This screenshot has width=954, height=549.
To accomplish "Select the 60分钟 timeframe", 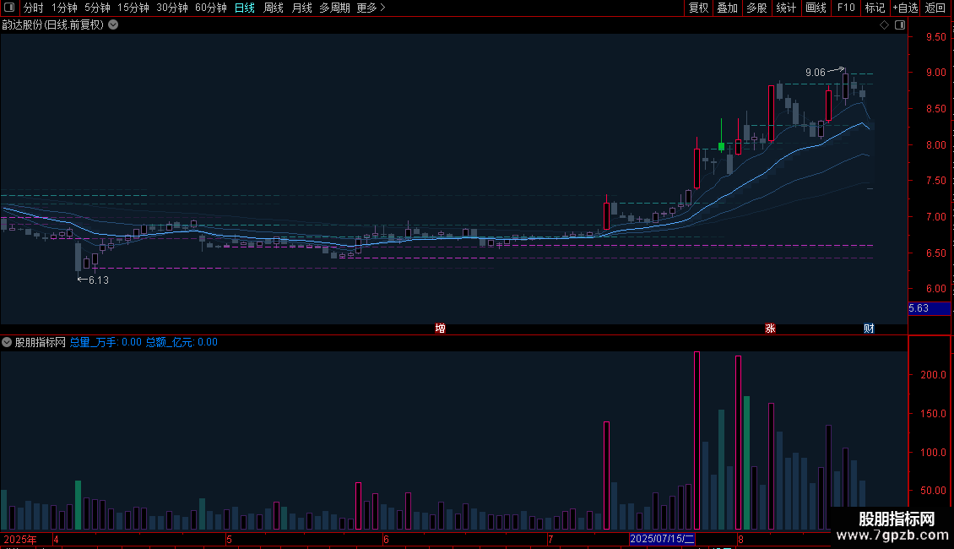I will click(x=211, y=8).
